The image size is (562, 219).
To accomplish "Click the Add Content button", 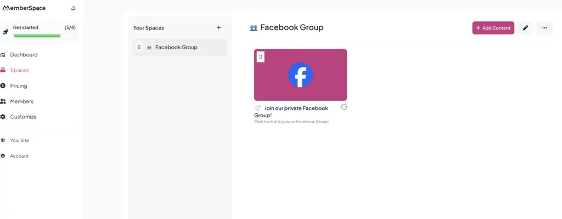I will (493, 28).
